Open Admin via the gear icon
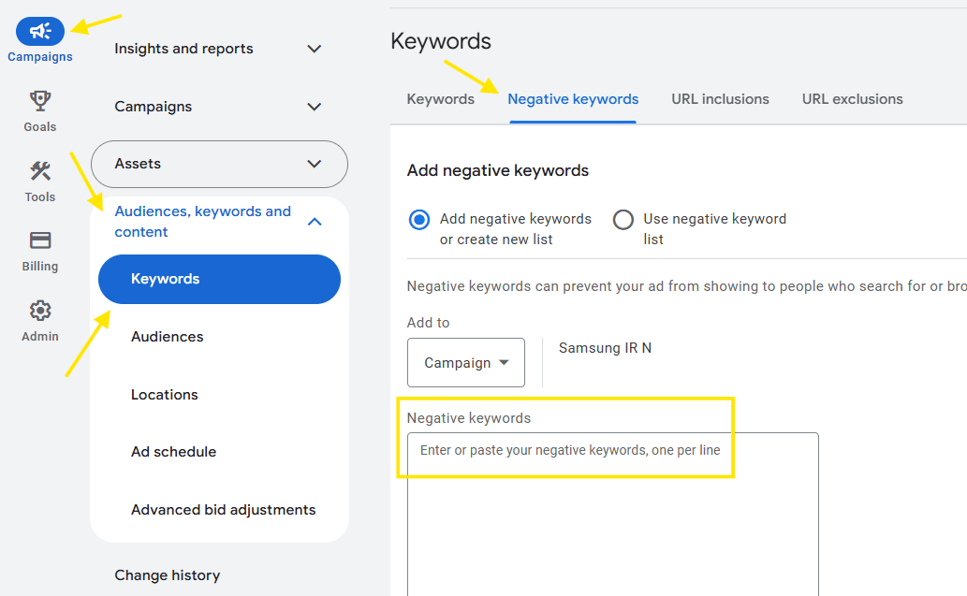The image size is (967, 596). point(40,311)
